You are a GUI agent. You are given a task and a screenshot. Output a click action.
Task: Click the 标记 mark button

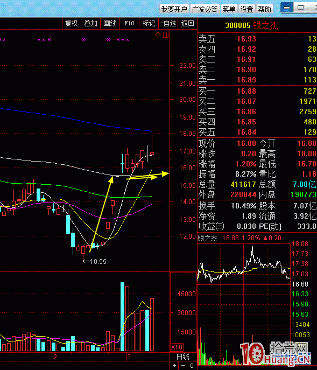[x=149, y=23]
